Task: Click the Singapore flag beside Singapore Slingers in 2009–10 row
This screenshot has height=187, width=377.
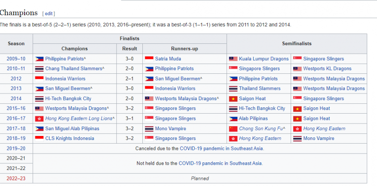Action: [x=297, y=59]
